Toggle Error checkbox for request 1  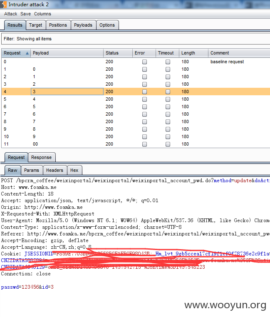145,69
